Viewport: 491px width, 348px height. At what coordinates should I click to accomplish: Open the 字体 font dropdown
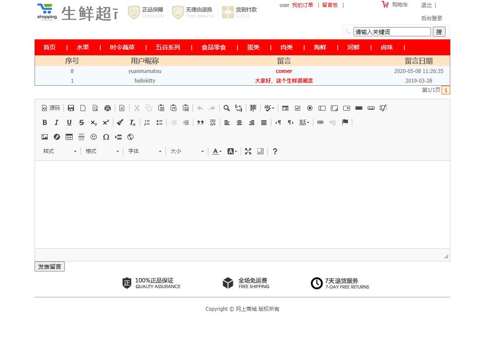pyautogui.click(x=144, y=151)
